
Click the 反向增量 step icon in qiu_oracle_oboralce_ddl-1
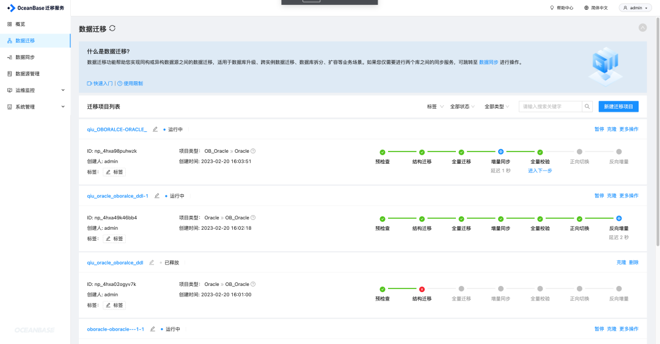618,218
